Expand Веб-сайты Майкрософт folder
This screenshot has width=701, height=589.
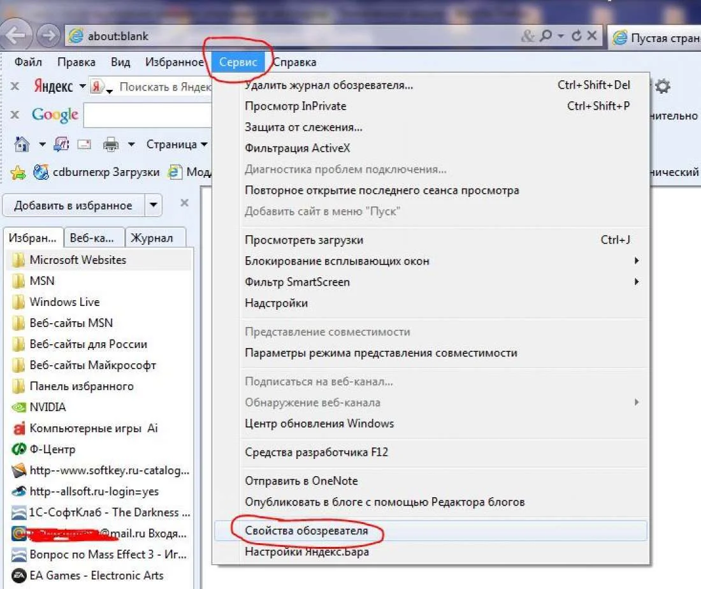pyautogui.click(x=83, y=365)
